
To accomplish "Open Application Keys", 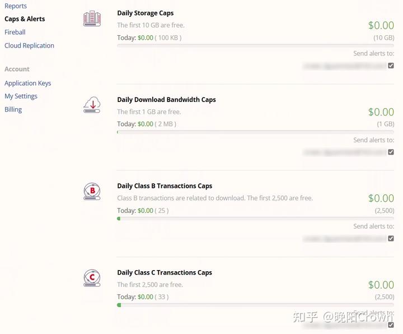I will pyautogui.click(x=27, y=83).
